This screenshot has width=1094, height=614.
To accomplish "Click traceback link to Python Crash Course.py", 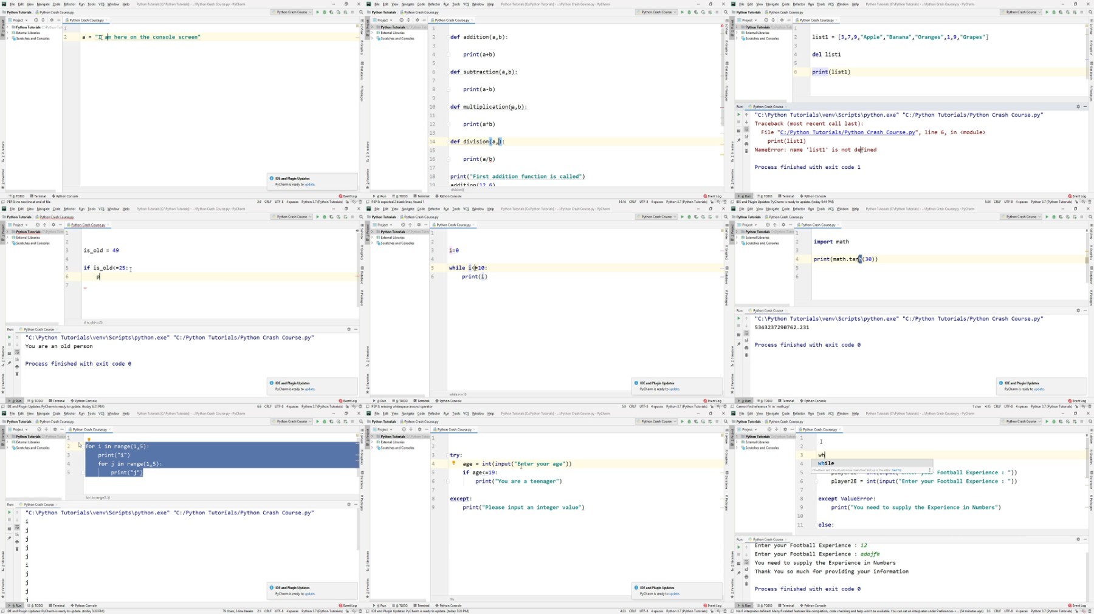I will (847, 132).
